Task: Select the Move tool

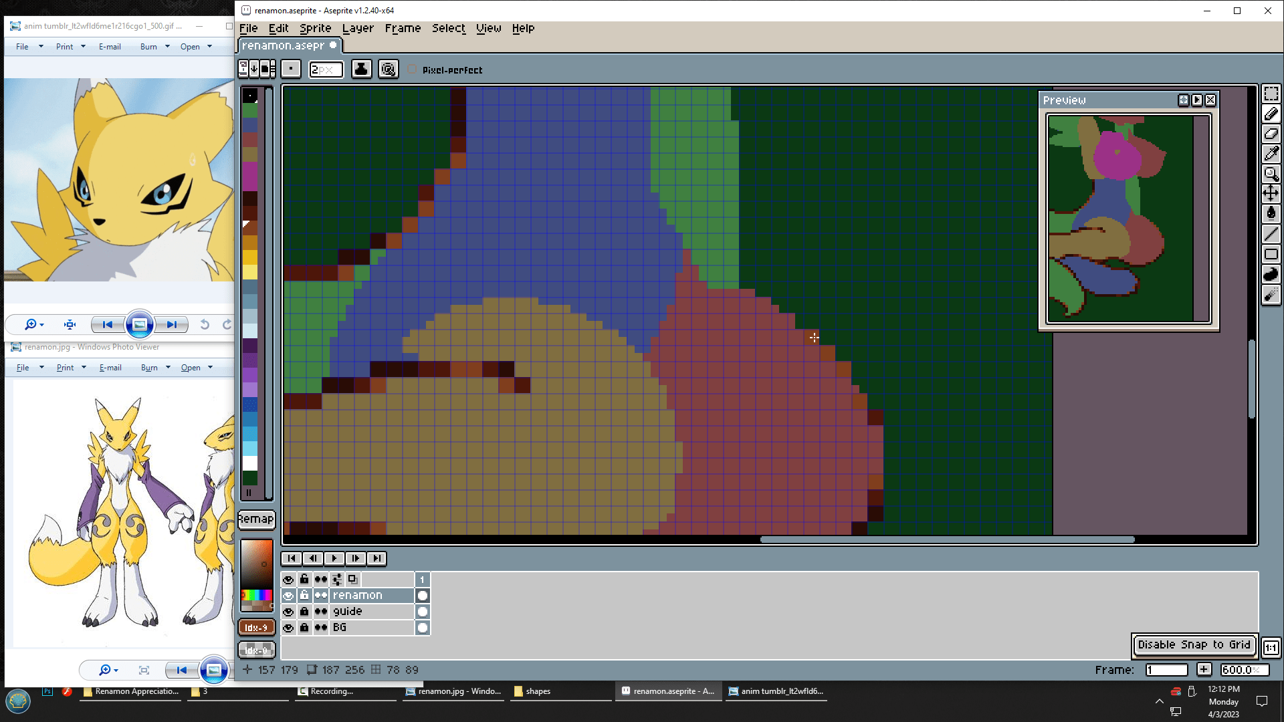Action: (x=1271, y=194)
